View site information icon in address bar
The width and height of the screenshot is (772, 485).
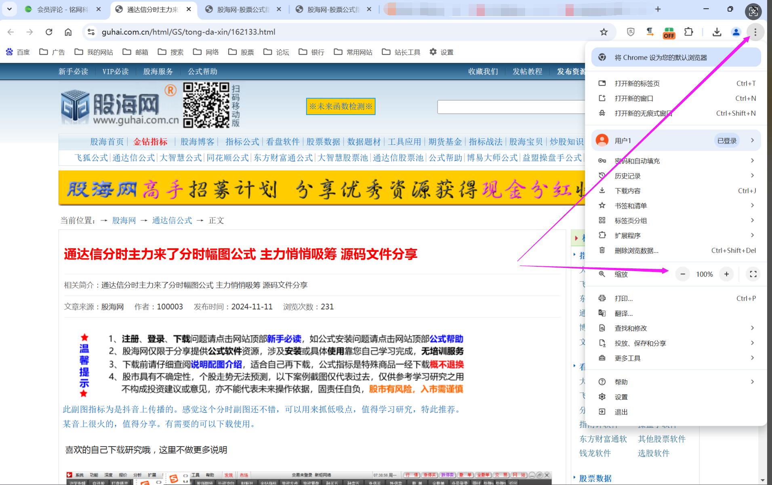91,32
